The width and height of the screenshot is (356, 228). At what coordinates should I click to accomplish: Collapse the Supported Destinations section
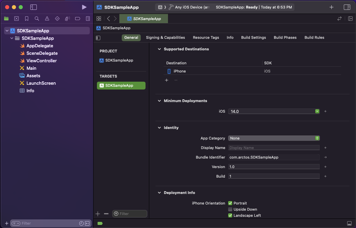[x=159, y=49]
